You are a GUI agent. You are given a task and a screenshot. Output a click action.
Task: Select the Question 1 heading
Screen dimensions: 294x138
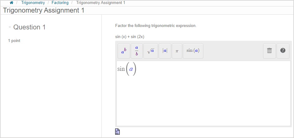coord(29,27)
